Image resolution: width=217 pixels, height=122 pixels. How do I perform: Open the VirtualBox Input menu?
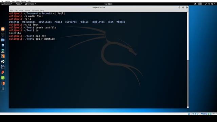click(x=18, y=1)
